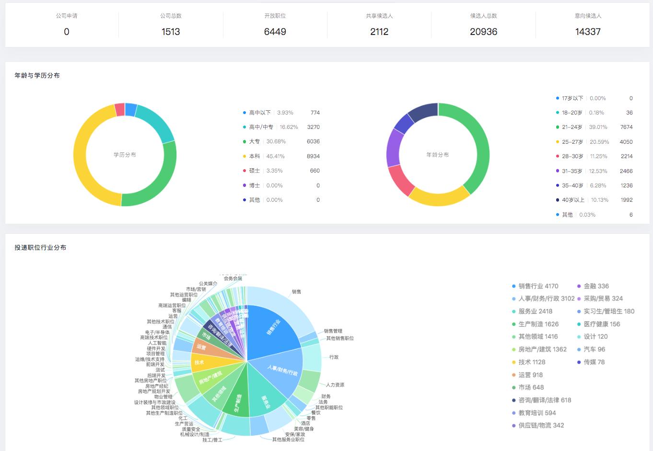
Task: Toggle the 大专 legend entry
Action: tap(254, 141)
